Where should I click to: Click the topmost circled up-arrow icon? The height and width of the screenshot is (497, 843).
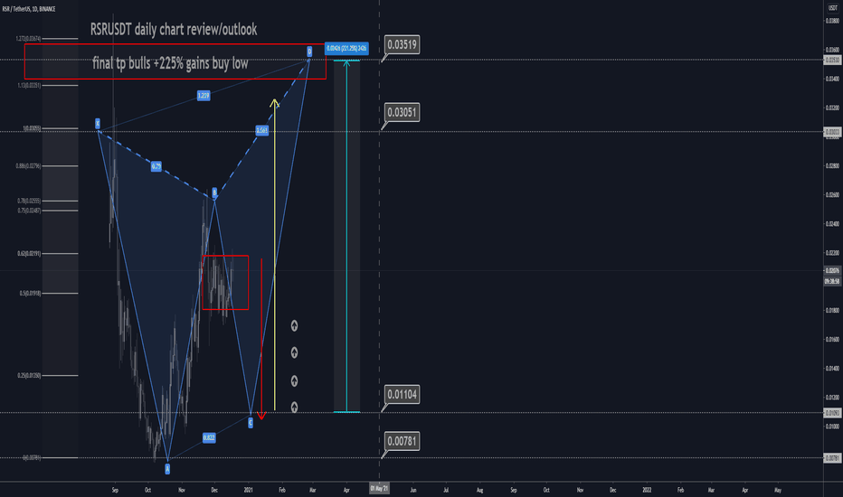294,325
